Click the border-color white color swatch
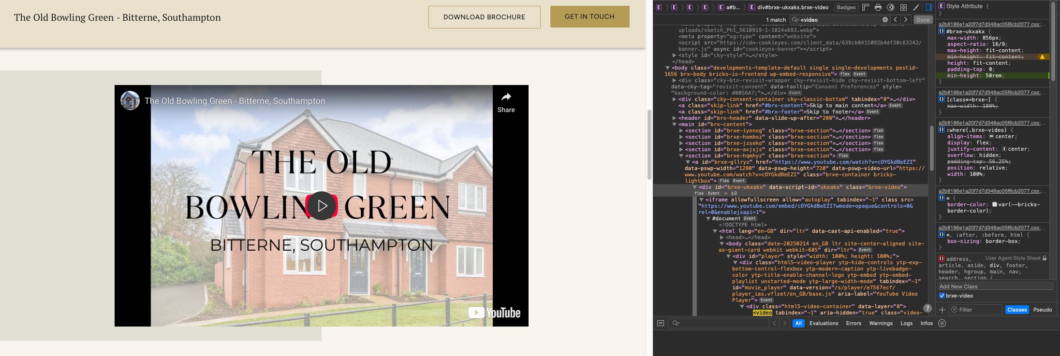The height and width of the screenshot is (356, 1060). [994, 204]
